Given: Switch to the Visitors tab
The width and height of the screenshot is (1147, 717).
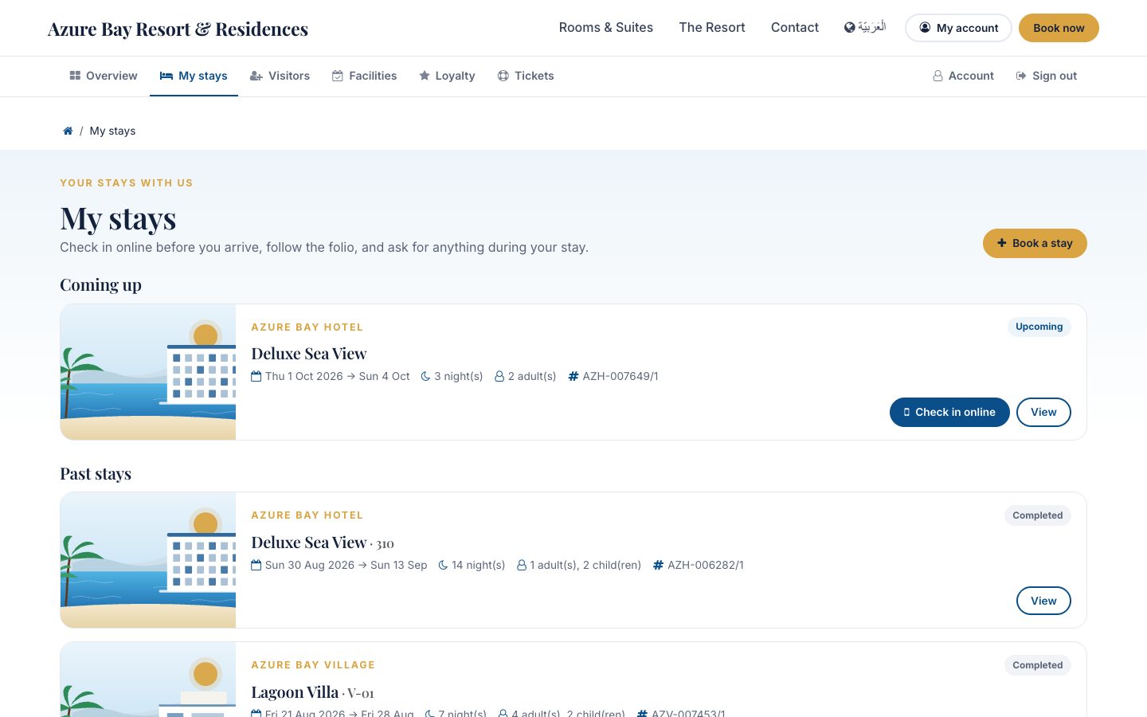Looking at the screenshot, I should (x=280, y=76).
